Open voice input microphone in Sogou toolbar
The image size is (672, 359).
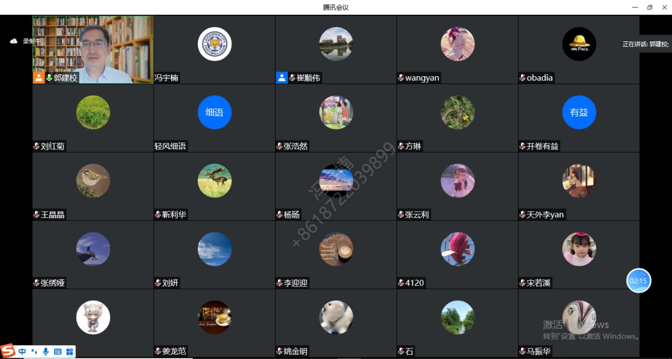point(46,352)
